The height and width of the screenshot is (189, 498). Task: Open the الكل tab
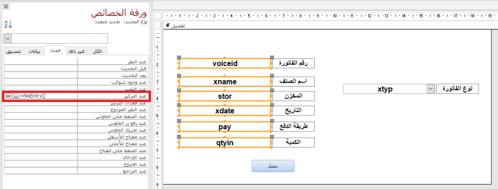pos(97,51)
